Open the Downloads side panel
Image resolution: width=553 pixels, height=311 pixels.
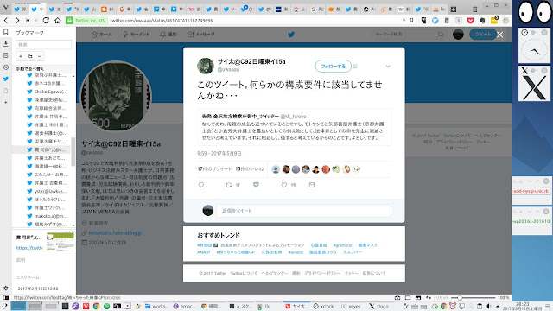(x=6, y=44)
